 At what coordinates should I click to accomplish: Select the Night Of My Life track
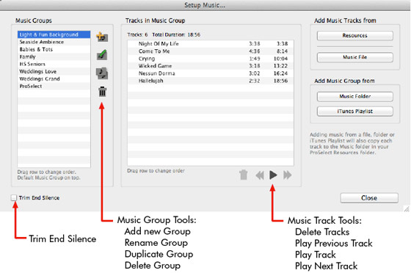coord(211,44)
